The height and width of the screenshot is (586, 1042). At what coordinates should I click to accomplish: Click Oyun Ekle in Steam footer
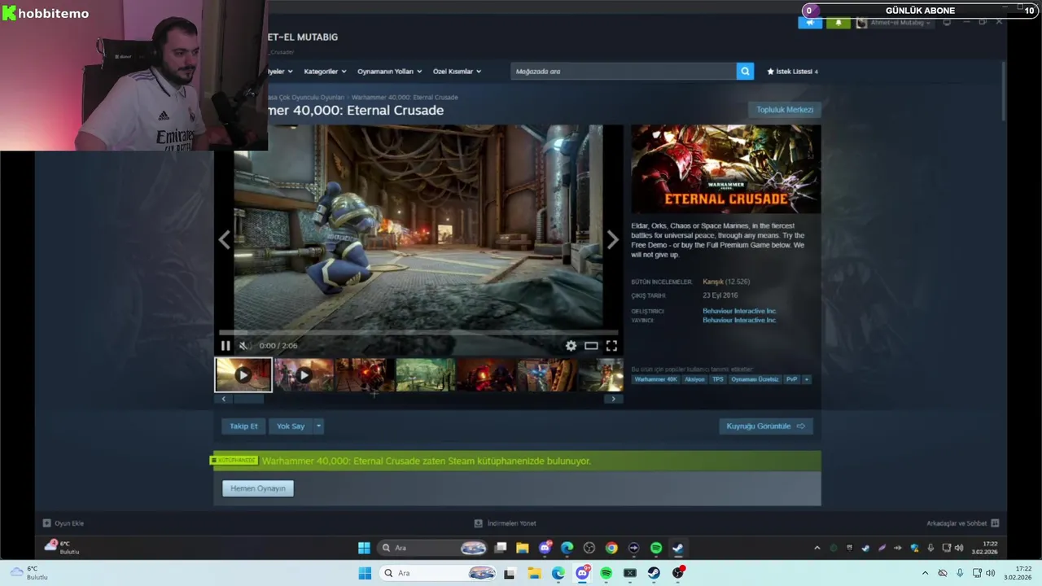coord(63,523)
